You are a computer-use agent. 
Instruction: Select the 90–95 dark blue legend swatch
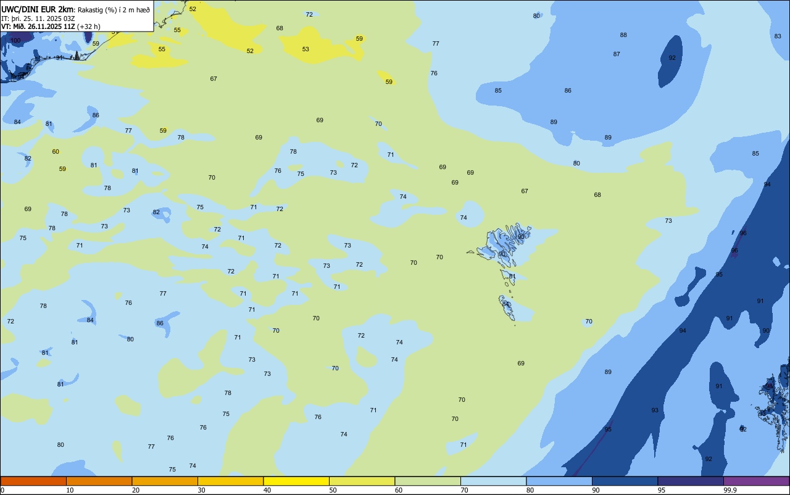point(625,481)
